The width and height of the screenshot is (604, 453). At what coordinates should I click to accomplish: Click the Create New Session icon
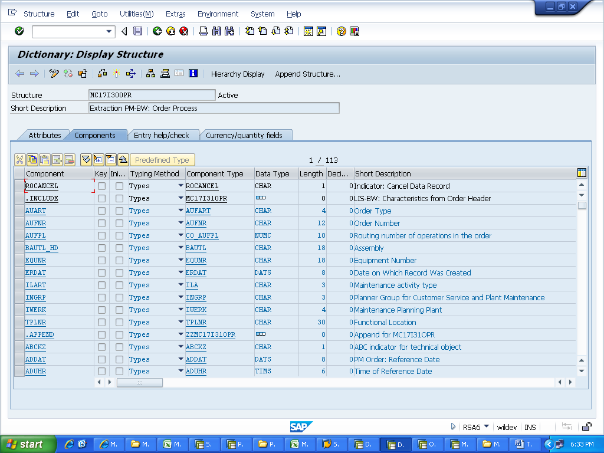pos(308,31)
